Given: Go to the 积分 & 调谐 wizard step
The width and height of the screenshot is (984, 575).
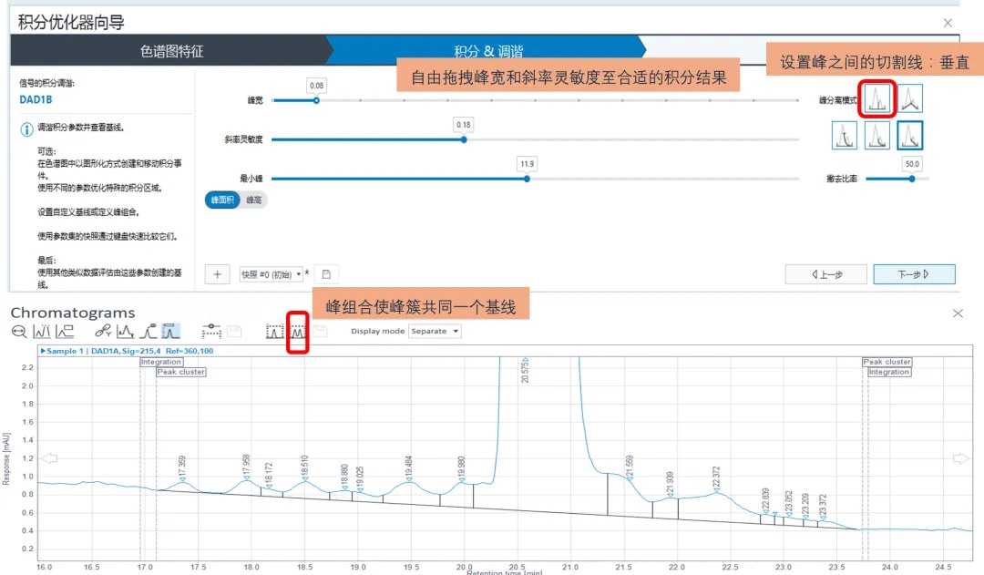Looking at the screenshot, I should click(x=488, y=52).
